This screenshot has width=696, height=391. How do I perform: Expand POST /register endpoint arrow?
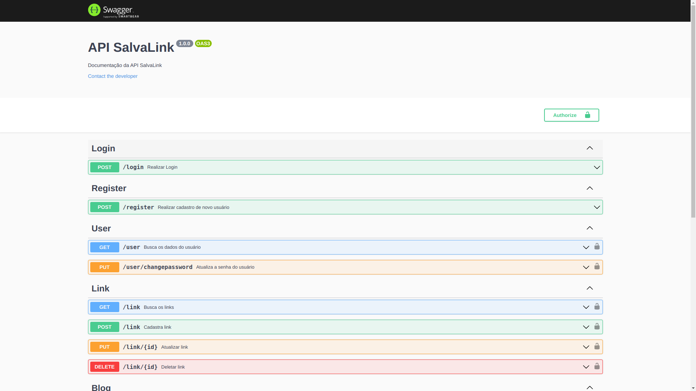tap(597, 207)
